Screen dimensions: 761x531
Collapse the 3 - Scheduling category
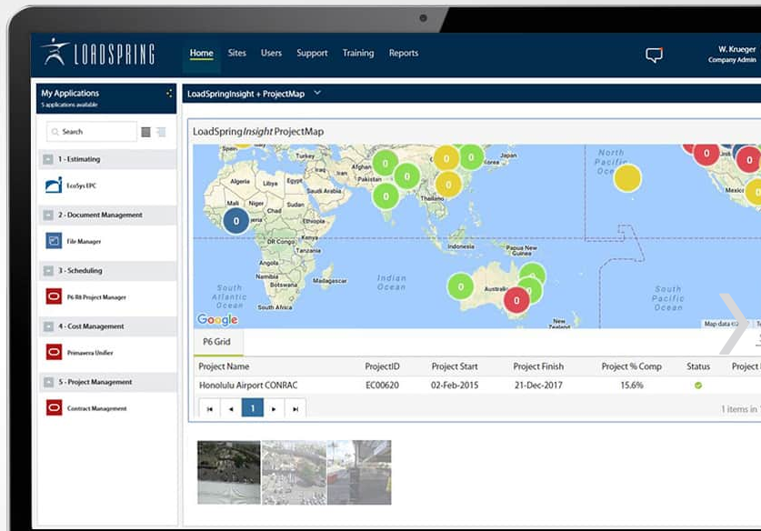(47, 271)
